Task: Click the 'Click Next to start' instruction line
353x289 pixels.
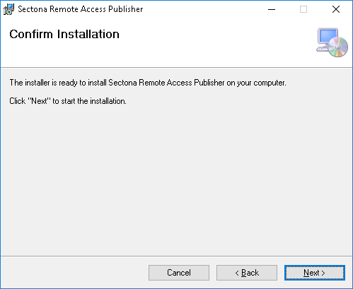Action: click(x=68, y=101)
